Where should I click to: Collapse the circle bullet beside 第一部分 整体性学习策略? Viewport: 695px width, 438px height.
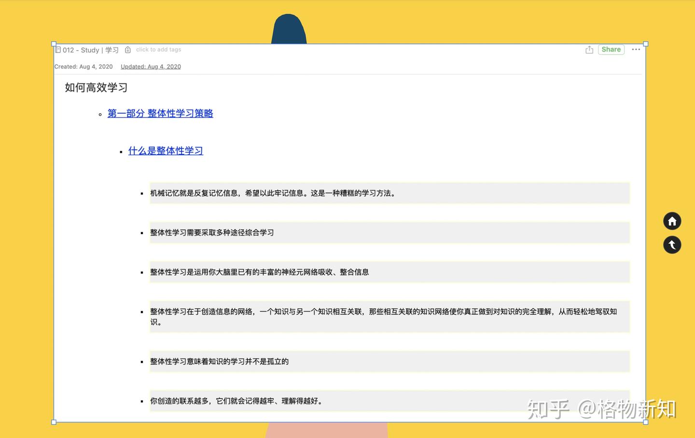(100, 114)
